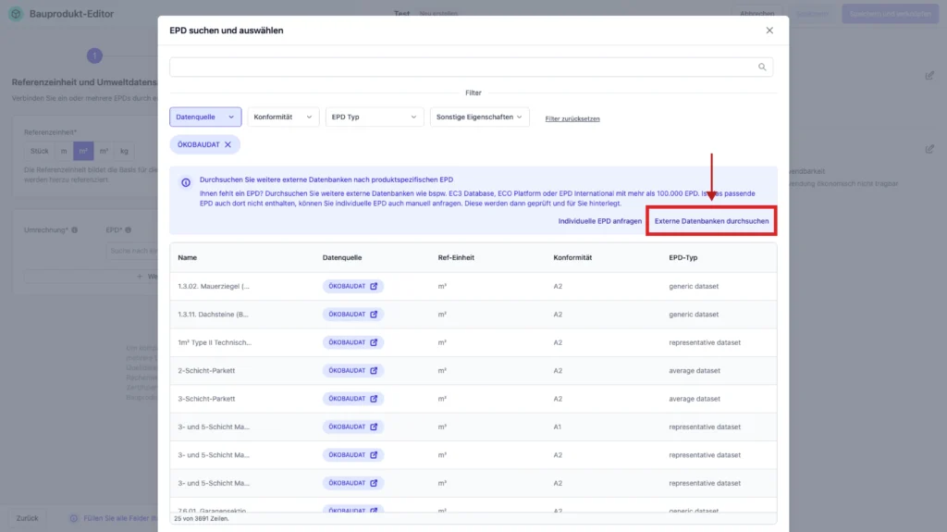
Task: Open external link for 2-Schicht-Parkett ÖKOBAUDAT
Action: click(x=374, y=371)
